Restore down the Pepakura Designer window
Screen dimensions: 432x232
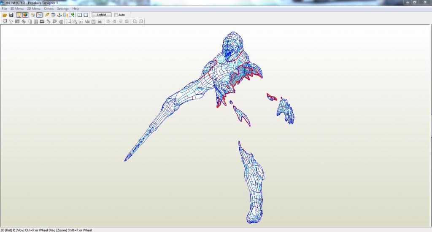tap(415, 3)
